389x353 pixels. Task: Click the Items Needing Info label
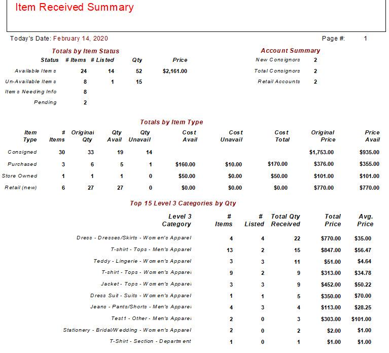(31, 92)
